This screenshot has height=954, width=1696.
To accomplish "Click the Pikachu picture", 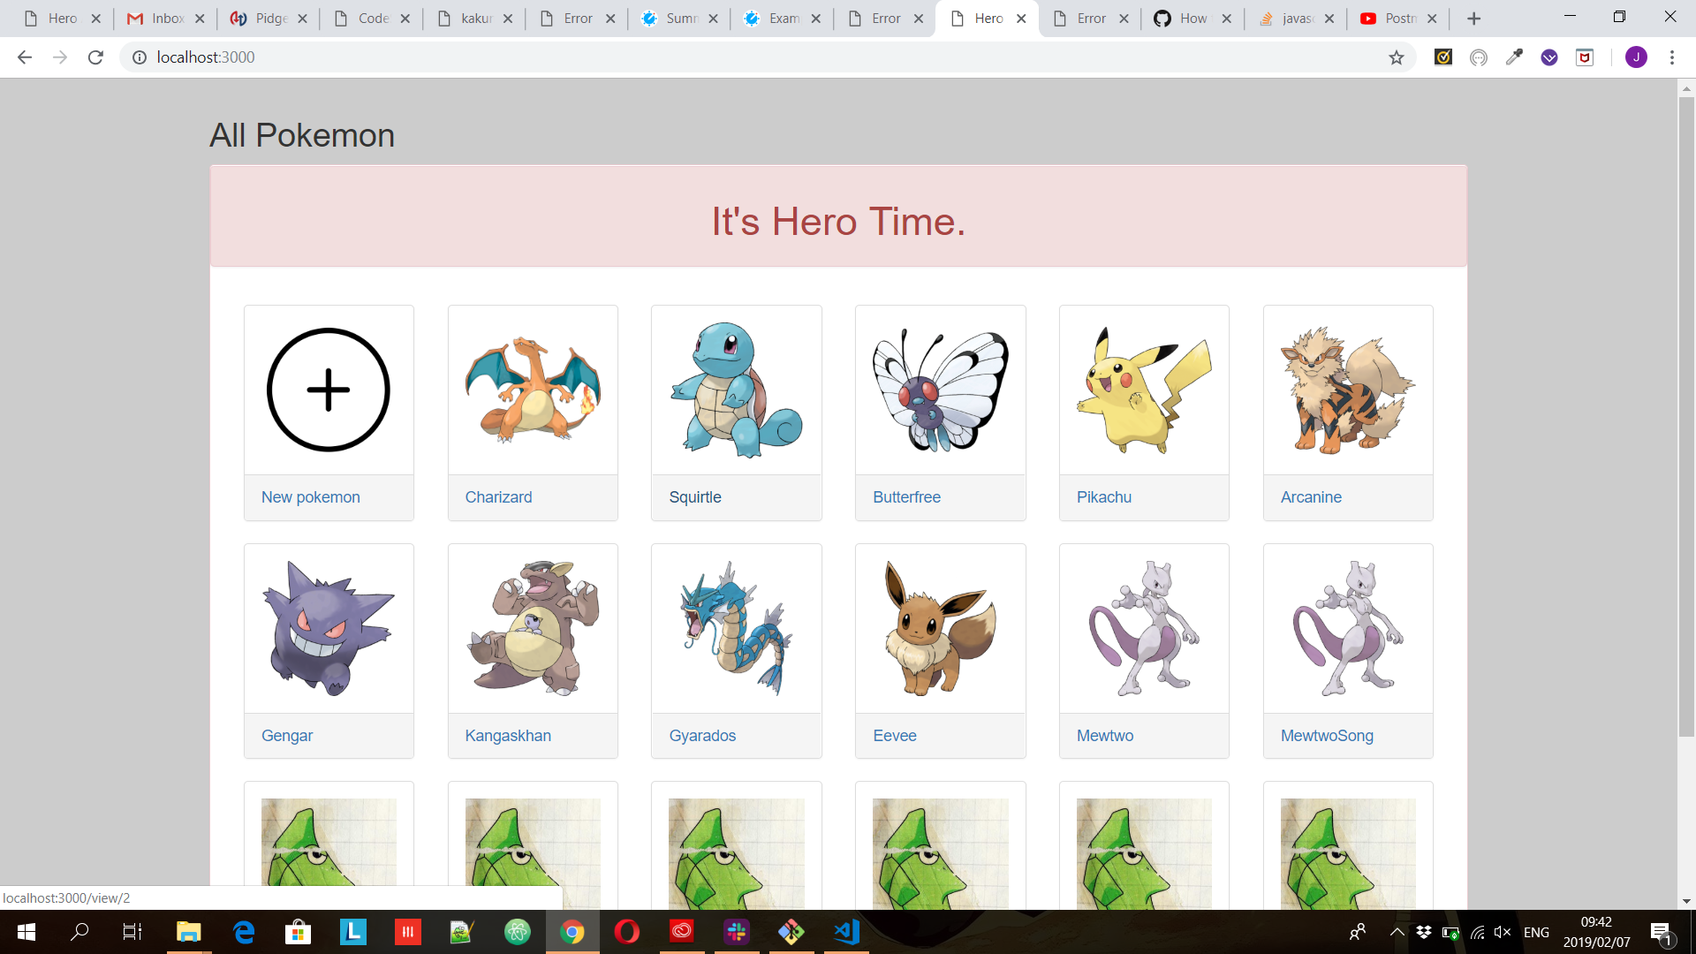I will pos(1144,390).
